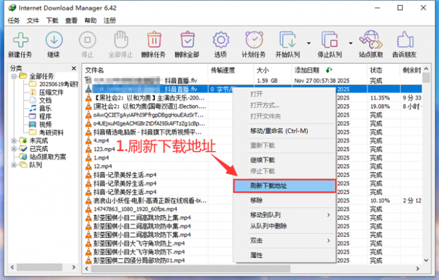This screenshot has width=439, height=280.
Task: Select 浪浪山小妖怪 movie file row
Action: [150, 200]
